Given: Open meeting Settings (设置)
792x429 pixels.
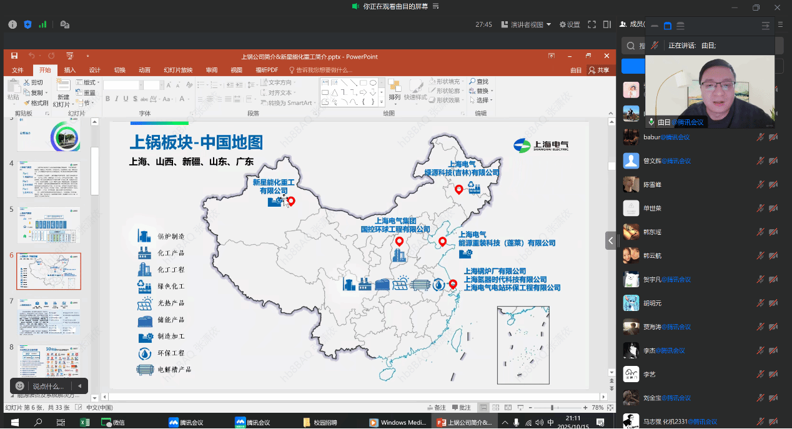Looking at the screenshot, I should coord(570,24).
